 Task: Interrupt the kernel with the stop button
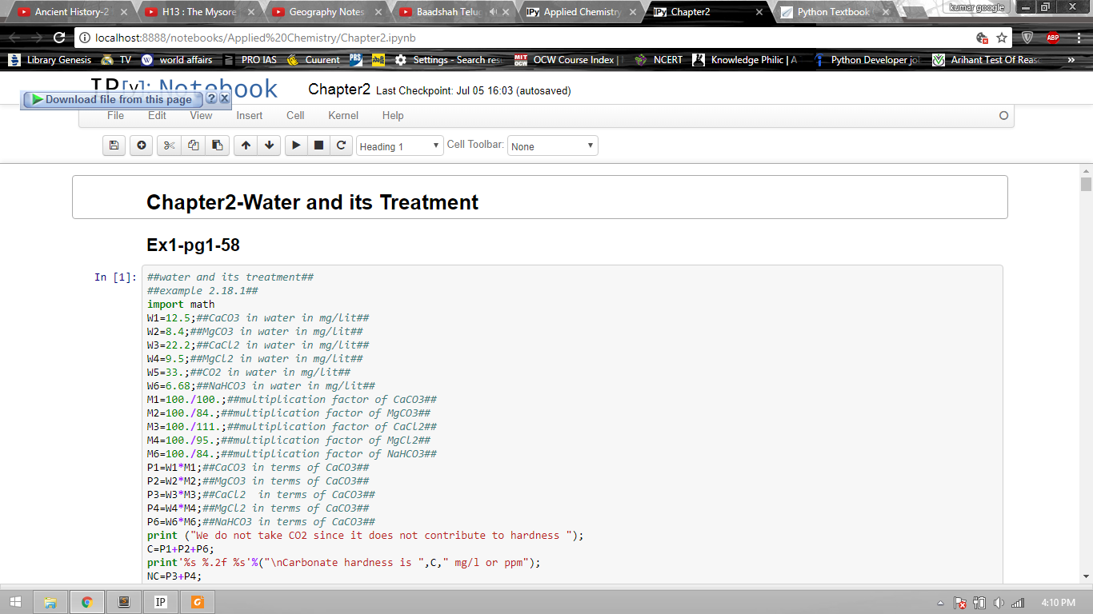click(318, 146)
